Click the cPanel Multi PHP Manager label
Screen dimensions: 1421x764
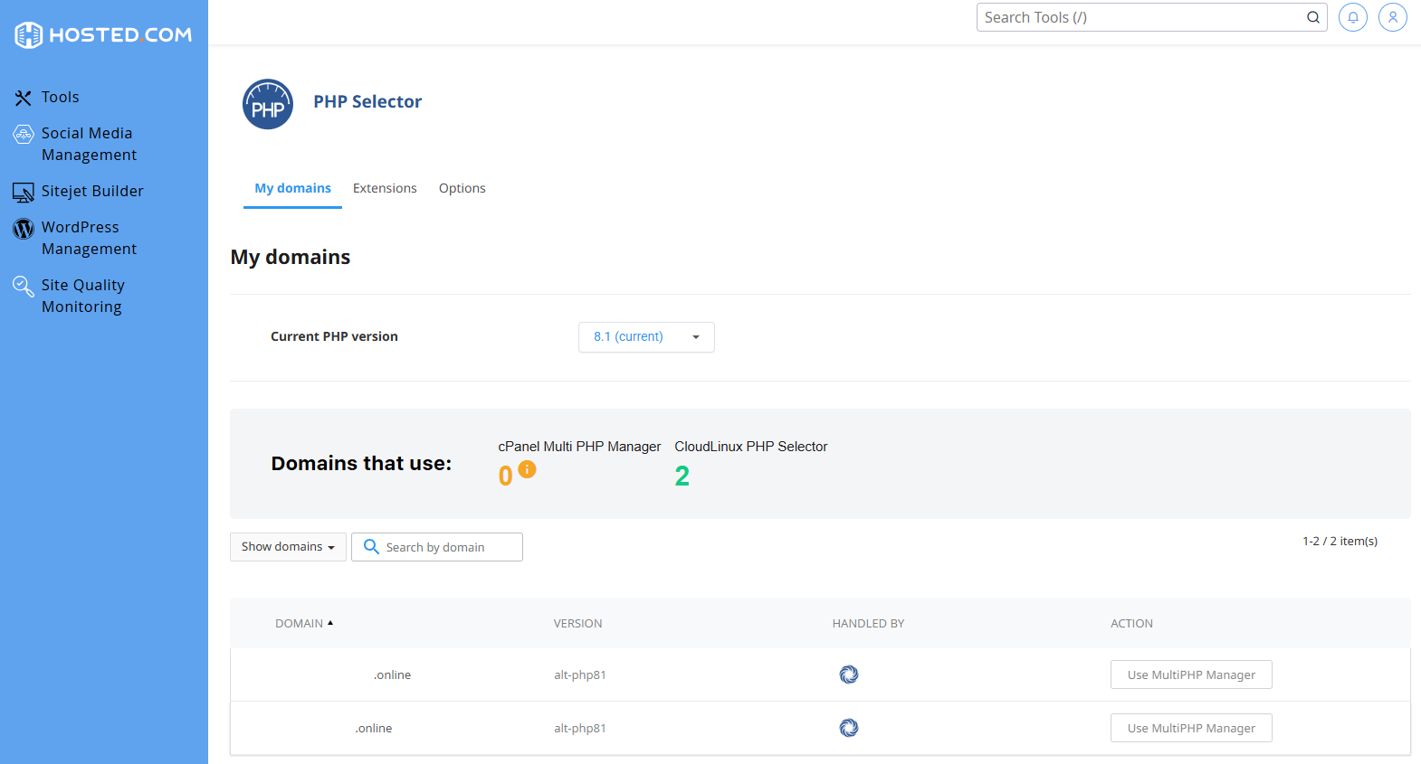[579, 447]
